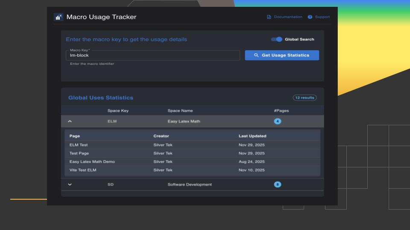
Task: Click the Support question mark icon
Action: 310,17
